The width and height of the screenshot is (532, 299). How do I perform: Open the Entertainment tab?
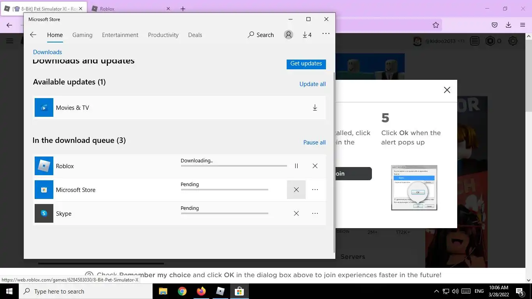pyautogui.click(x=120, y=35)
